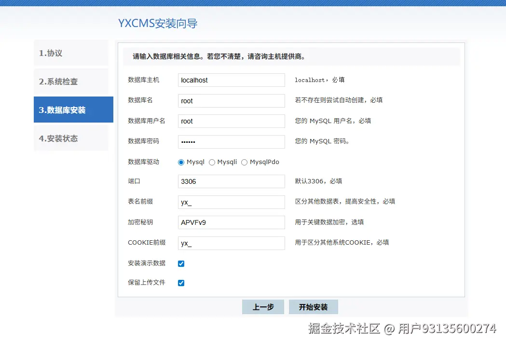Click the 端口 field containing 3306

pos(232,181)
